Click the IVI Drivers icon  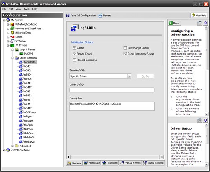pos(13,45)
